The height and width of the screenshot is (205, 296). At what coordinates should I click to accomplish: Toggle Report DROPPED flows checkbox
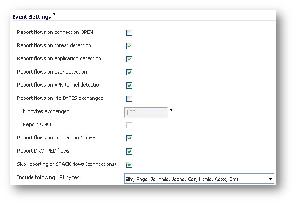[x=129, y=151]
